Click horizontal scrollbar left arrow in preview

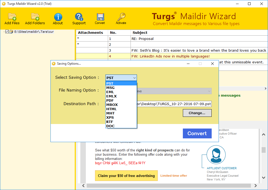point(83,185)
